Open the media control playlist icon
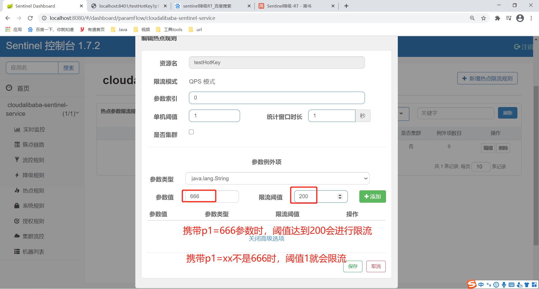Viewport: 539px width, 289px height. click(x=509, y=18)
